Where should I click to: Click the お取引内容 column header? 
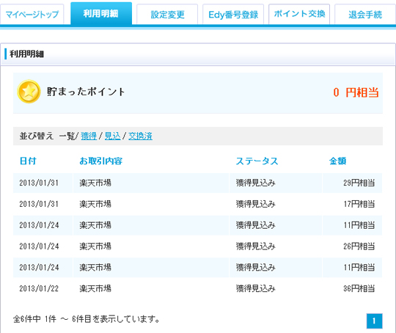[x=100, y=161]
